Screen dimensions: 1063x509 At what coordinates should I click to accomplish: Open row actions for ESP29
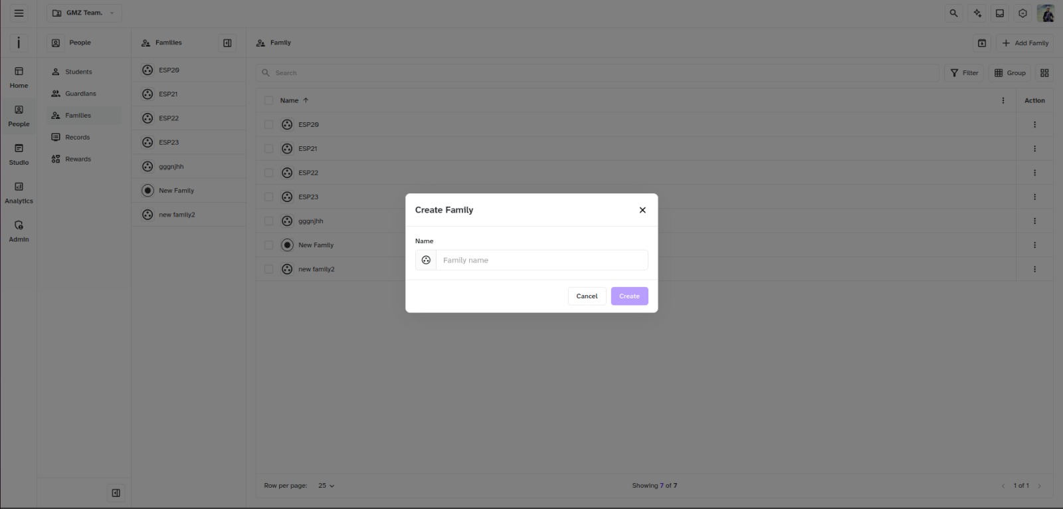1034,124
